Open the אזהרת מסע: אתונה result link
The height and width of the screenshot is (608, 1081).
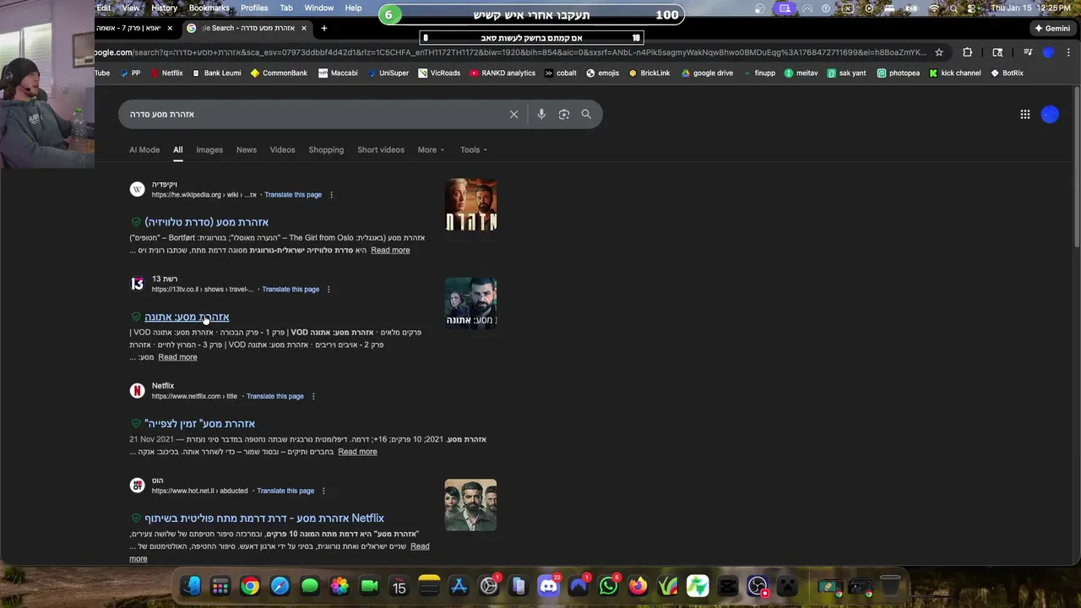point(187,317)
